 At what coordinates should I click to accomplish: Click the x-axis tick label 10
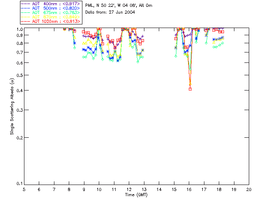[99, 189]
